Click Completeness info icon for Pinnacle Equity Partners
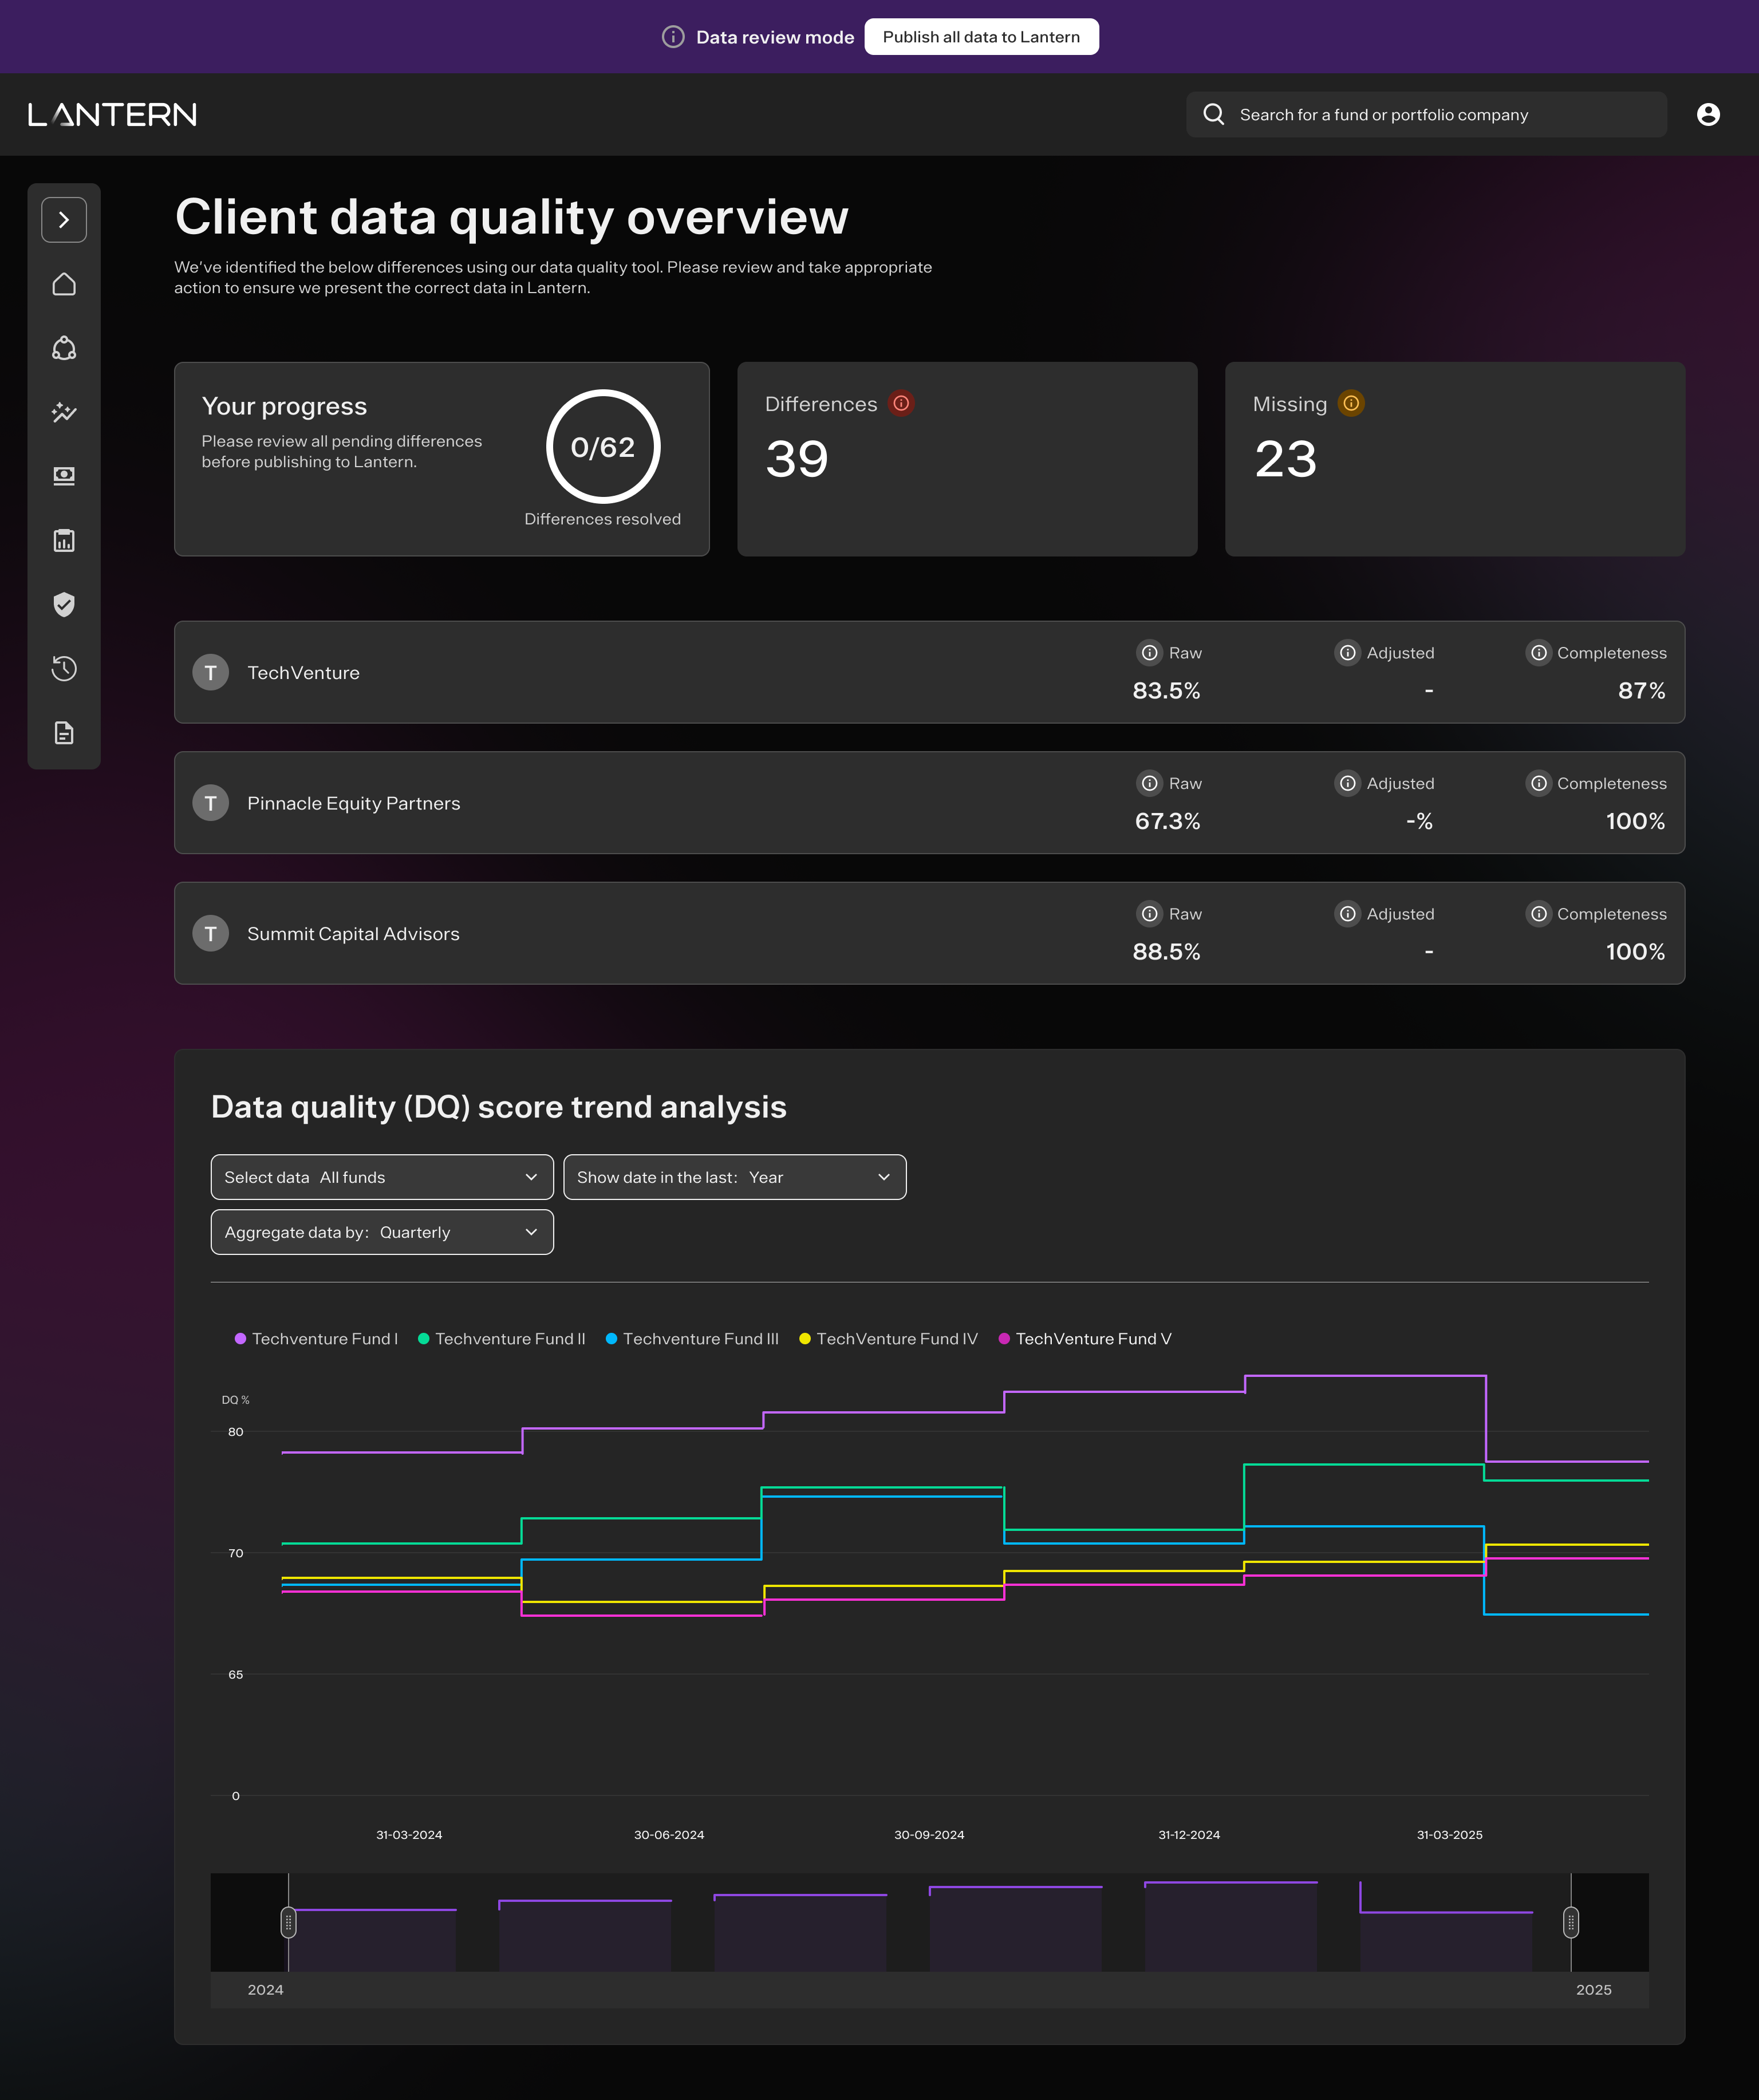 [1539, 783]
